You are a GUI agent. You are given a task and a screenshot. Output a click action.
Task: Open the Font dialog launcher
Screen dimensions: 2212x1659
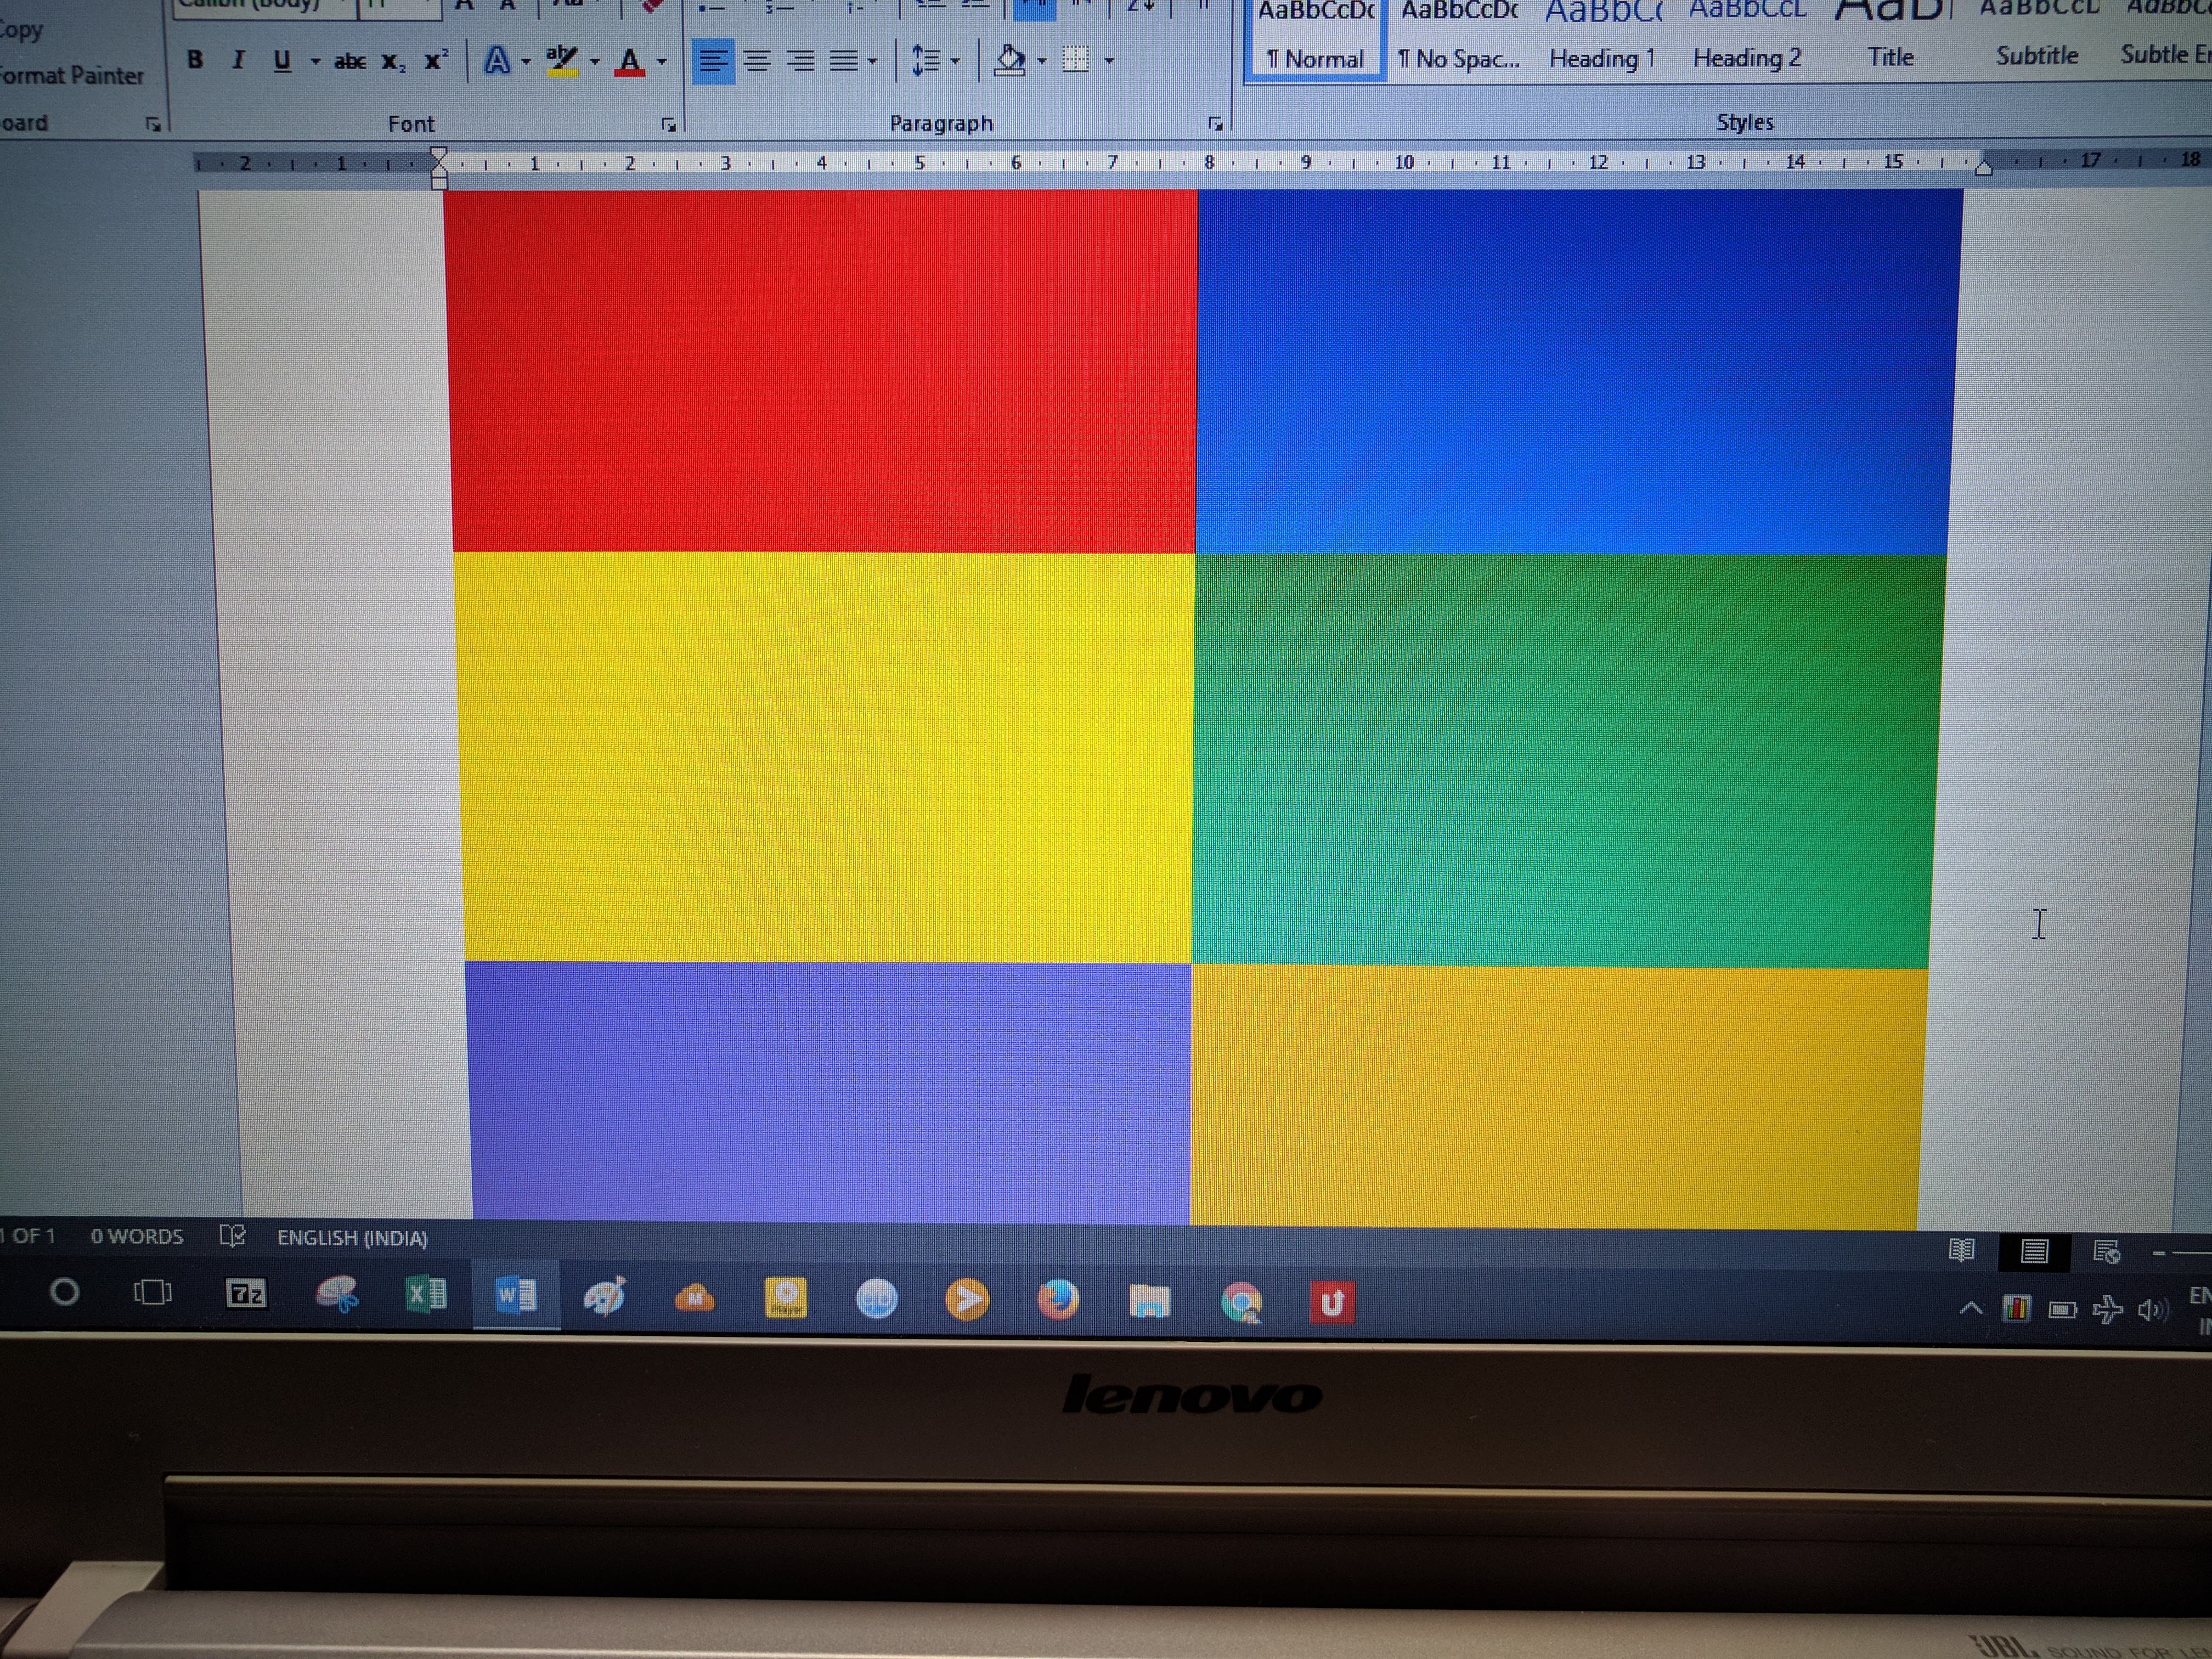[668, 125]
